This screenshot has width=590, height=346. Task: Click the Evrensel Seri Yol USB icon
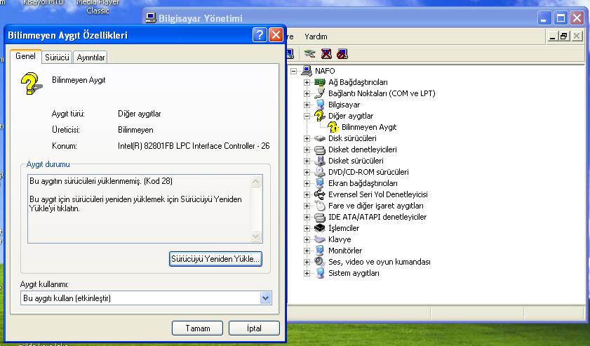tap(320, 194)
